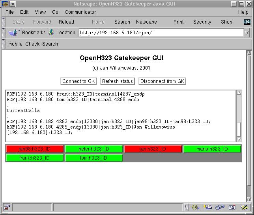Open Mail inbox from component bar

(x=207, y=207)
